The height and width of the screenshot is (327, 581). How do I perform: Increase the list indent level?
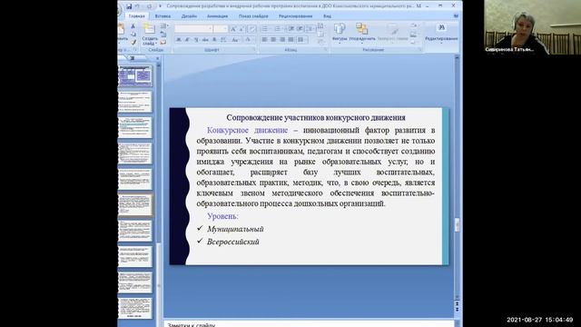(300, 29)
